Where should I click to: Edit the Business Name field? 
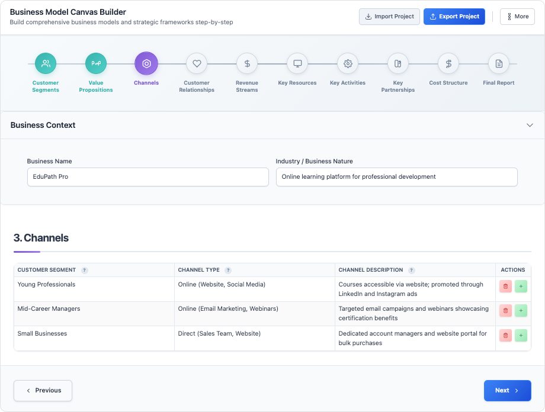click(x=148, y=177)
